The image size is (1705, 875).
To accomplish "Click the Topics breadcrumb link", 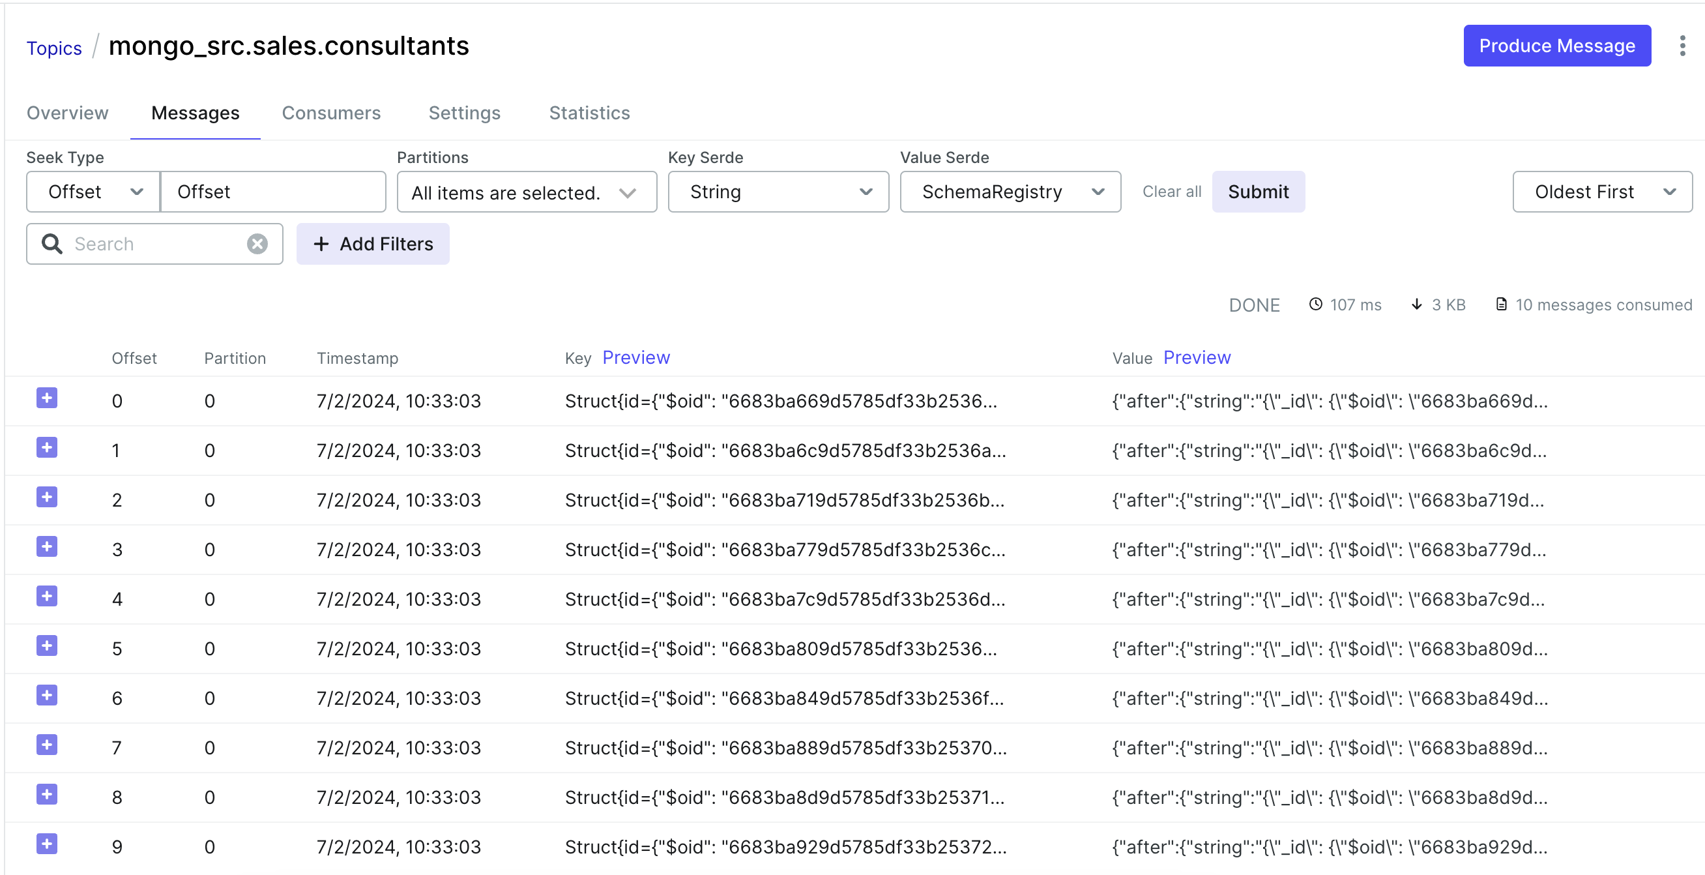I will pos(54,48).
